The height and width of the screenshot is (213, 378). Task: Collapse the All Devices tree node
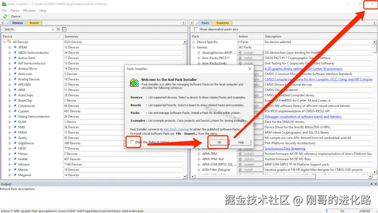coord(4,42)
